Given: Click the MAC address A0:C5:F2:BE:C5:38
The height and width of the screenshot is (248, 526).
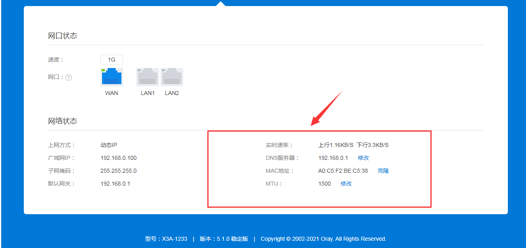Looking at the screenshot, I should [x=343, y=171].
